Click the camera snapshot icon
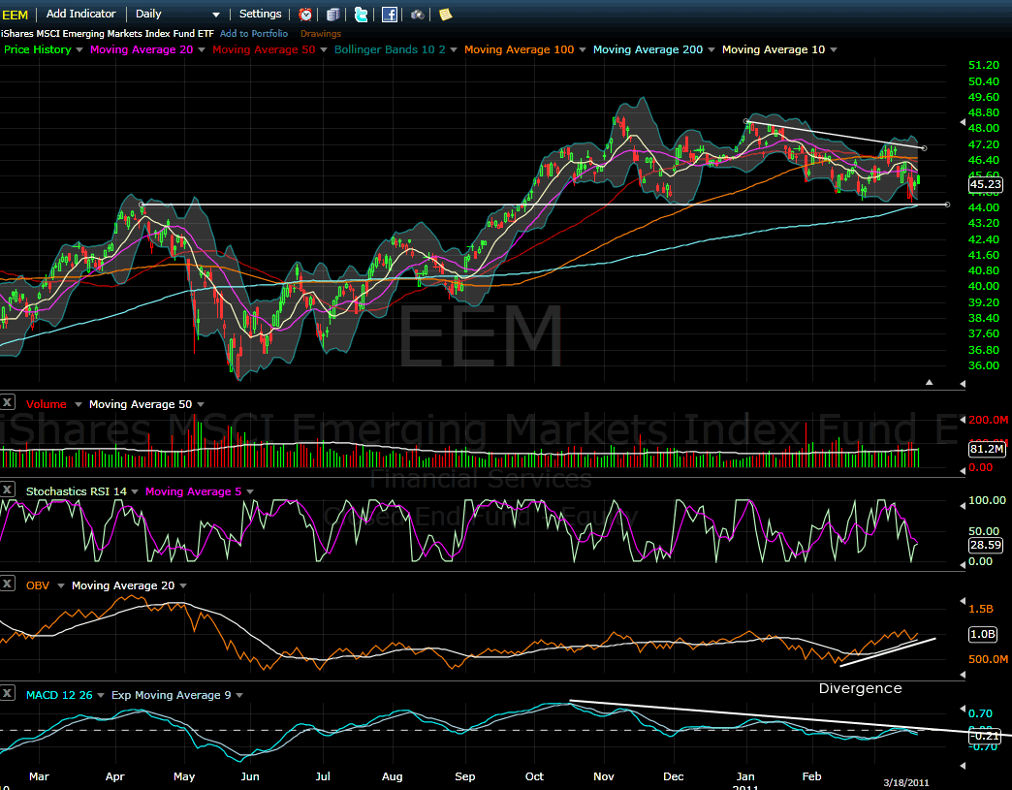Image resolution: width=1012 pixels, height=790 pixels. (417, 15)
